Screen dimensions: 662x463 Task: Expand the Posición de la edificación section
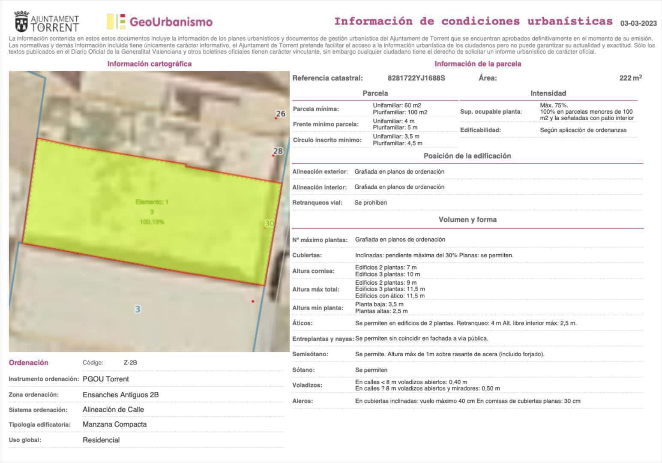466,156
